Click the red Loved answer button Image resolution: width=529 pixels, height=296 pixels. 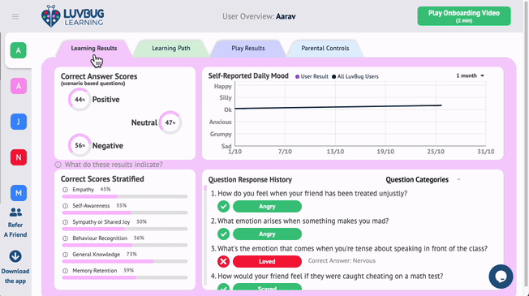[267, 261]
